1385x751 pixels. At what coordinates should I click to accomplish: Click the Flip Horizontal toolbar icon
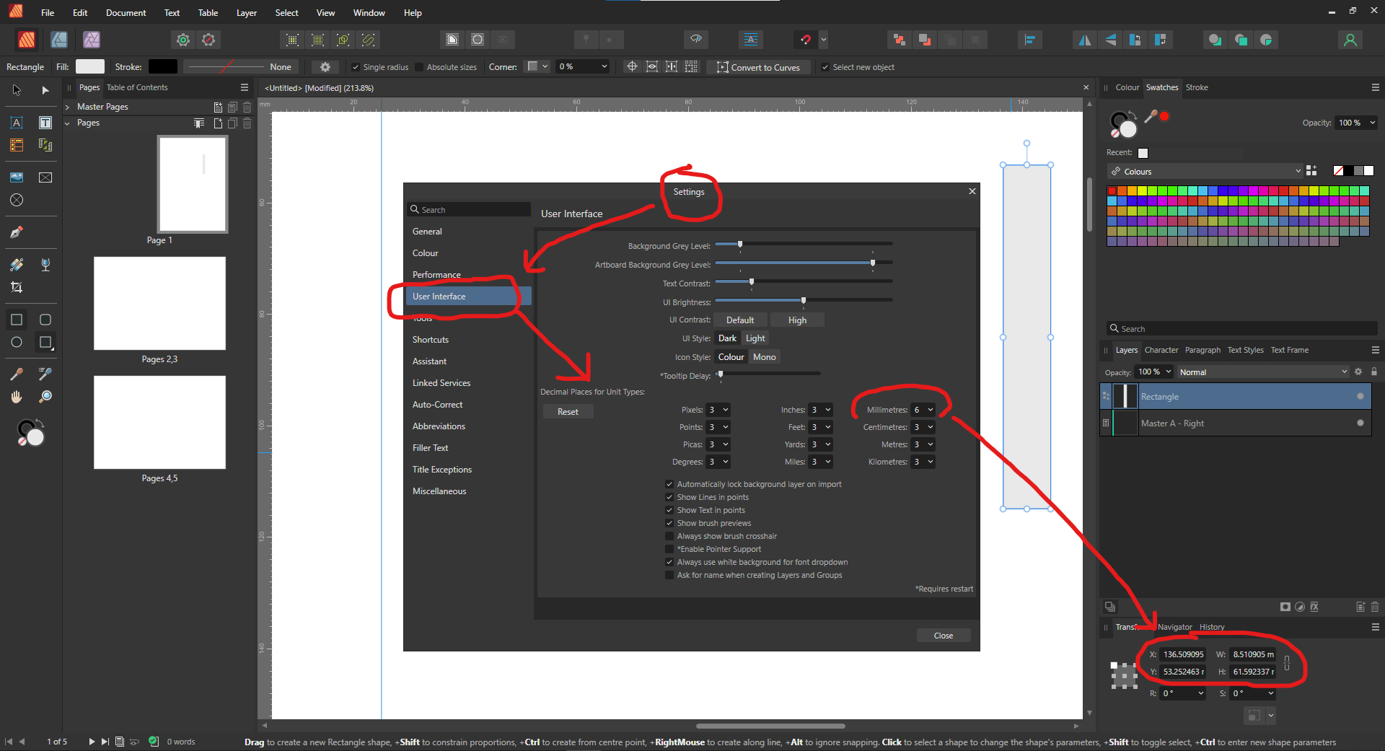[1084, 40]
